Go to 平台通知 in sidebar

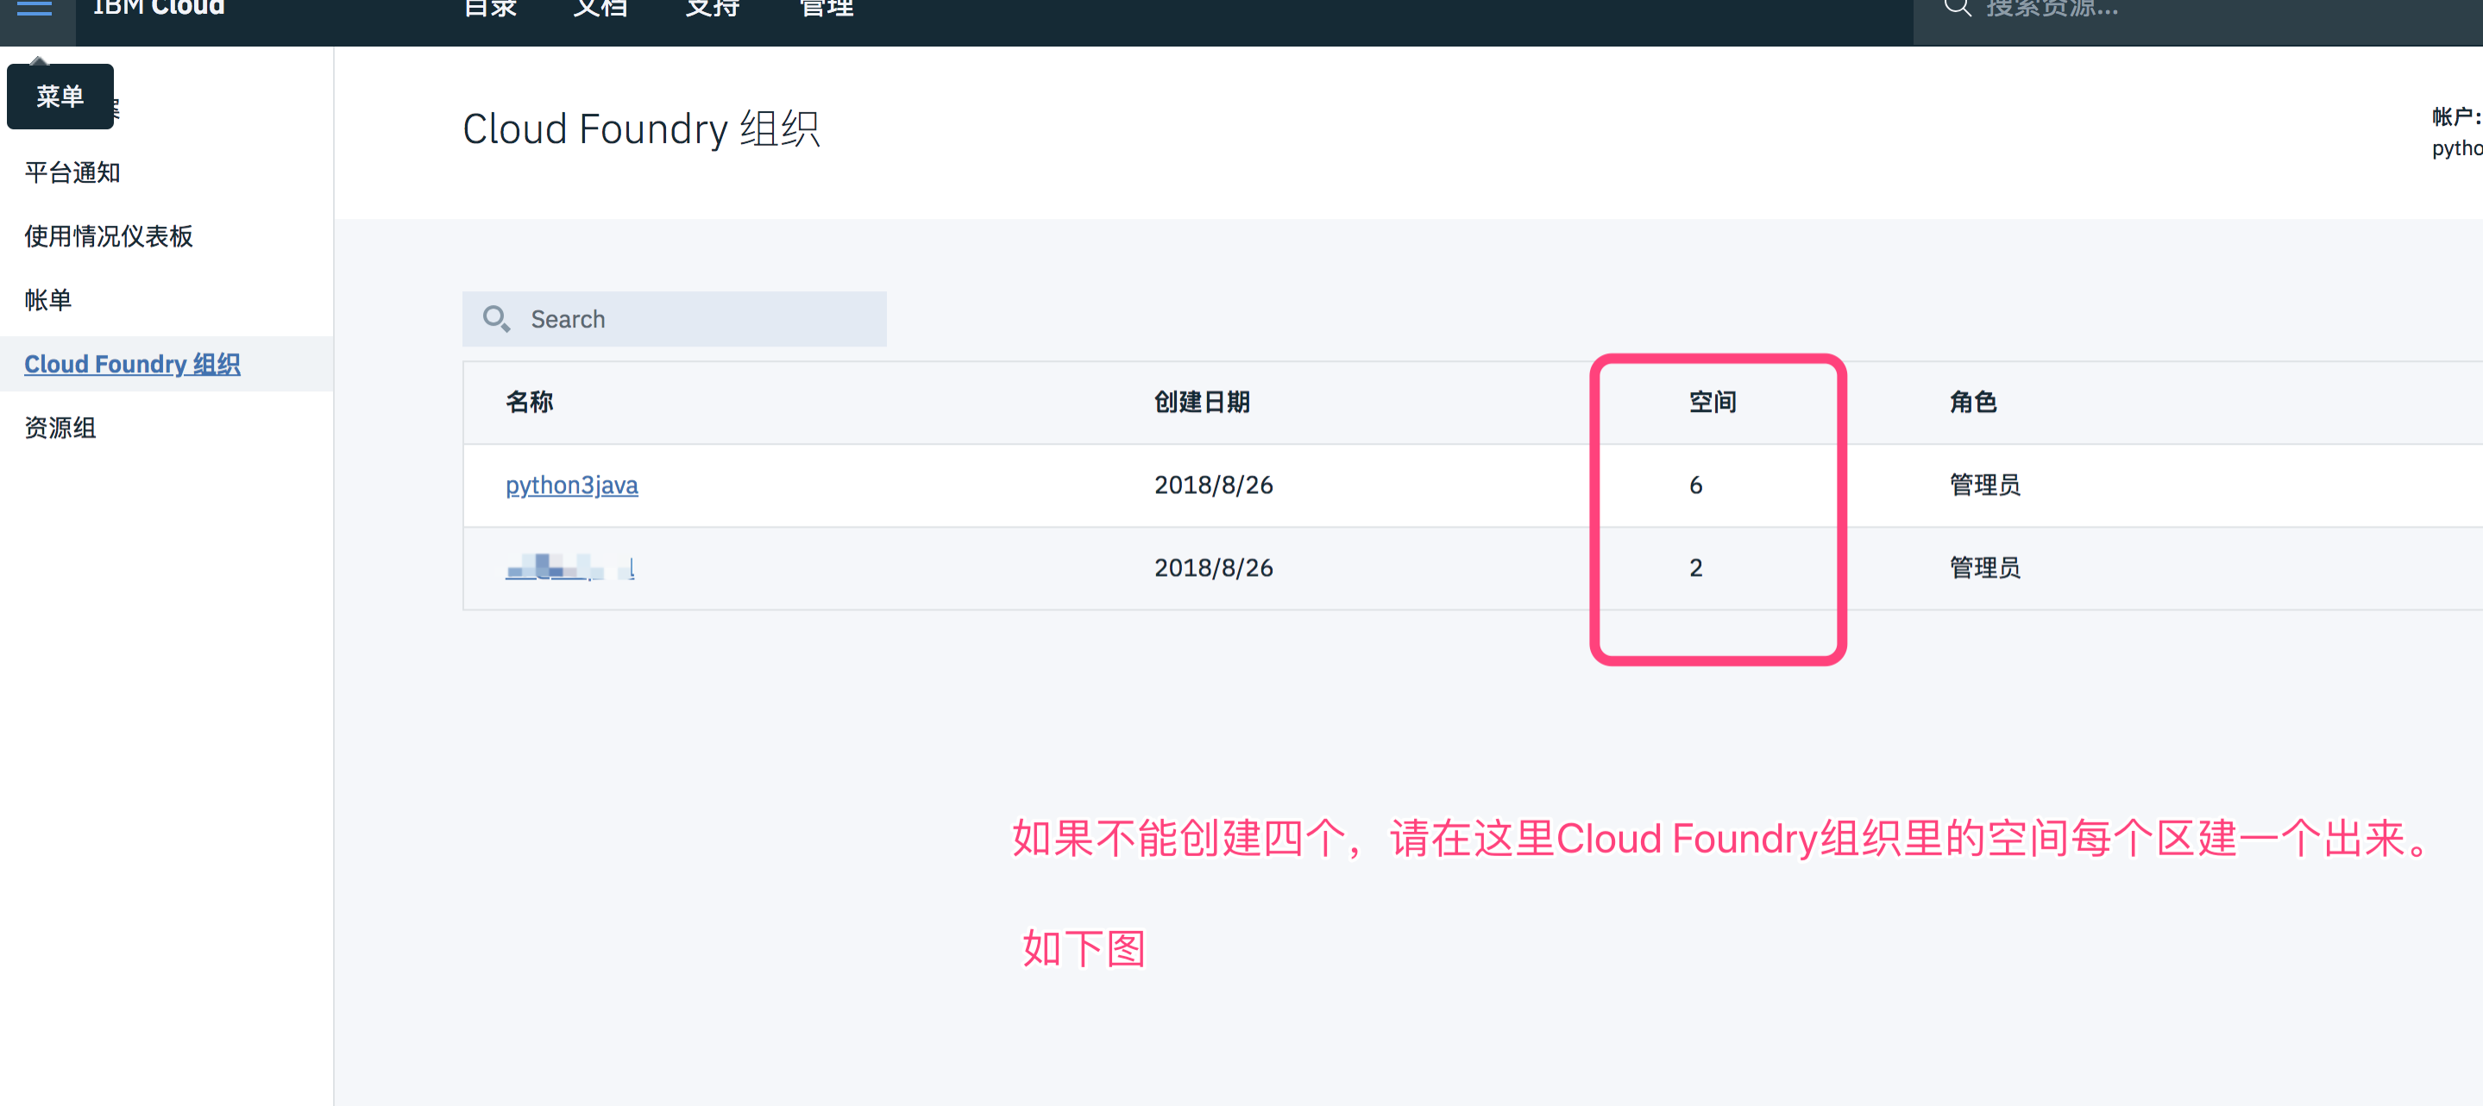72,172
